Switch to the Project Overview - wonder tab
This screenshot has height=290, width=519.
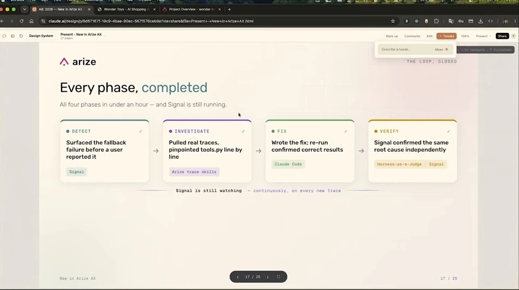pos(191,9)
